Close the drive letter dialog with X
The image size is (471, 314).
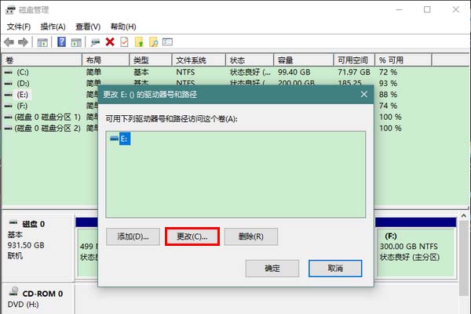(363, 94)
